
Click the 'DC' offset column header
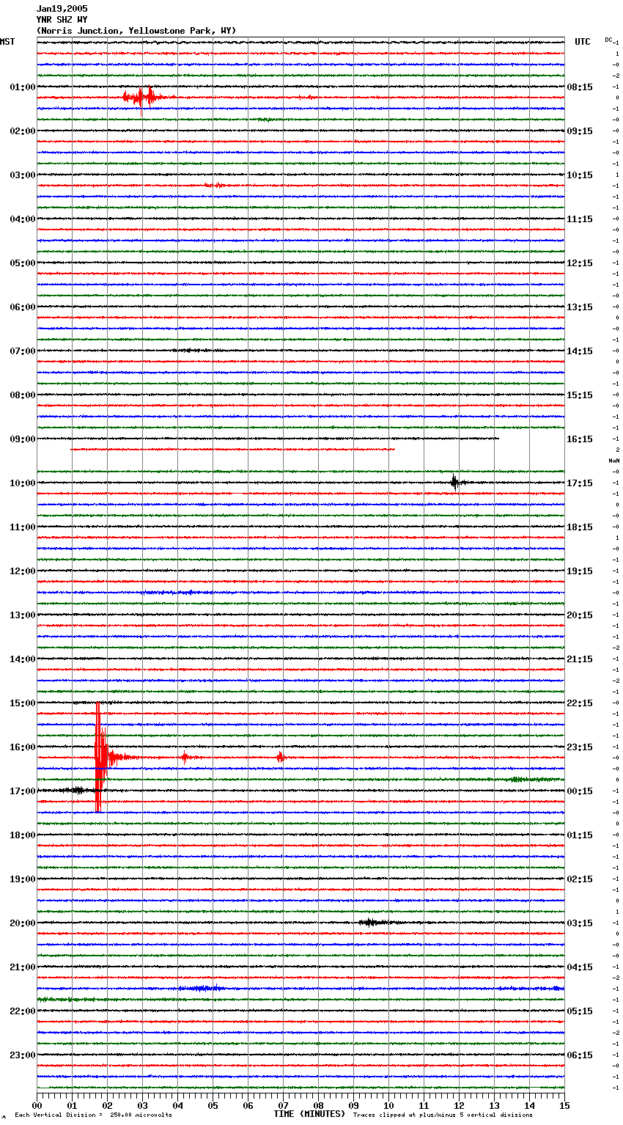pyautogui.click(x=608, y=40)
